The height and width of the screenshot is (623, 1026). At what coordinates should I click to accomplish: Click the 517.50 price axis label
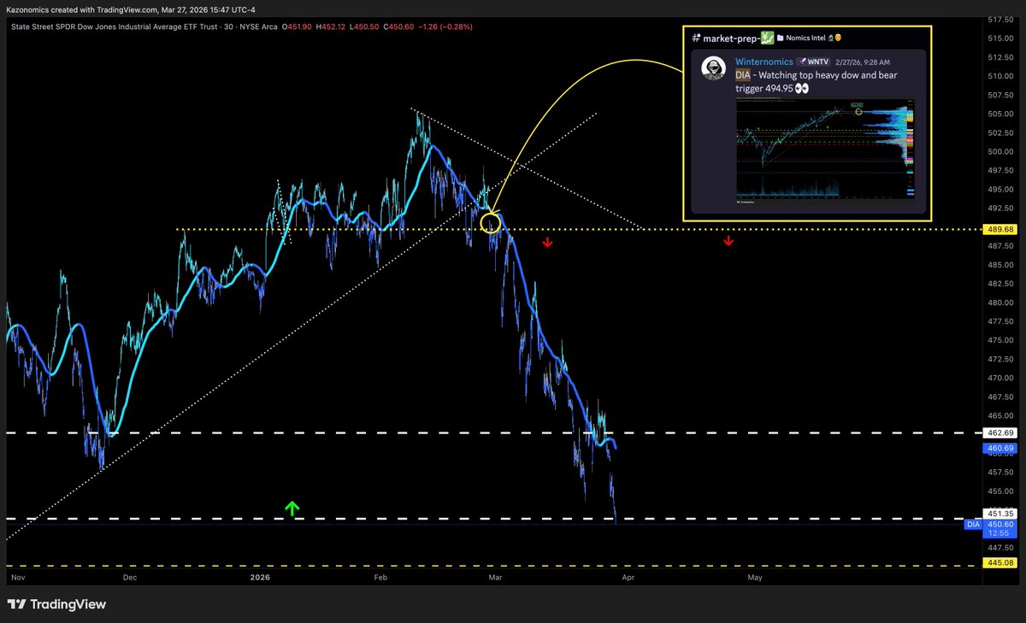[1000, 20]
